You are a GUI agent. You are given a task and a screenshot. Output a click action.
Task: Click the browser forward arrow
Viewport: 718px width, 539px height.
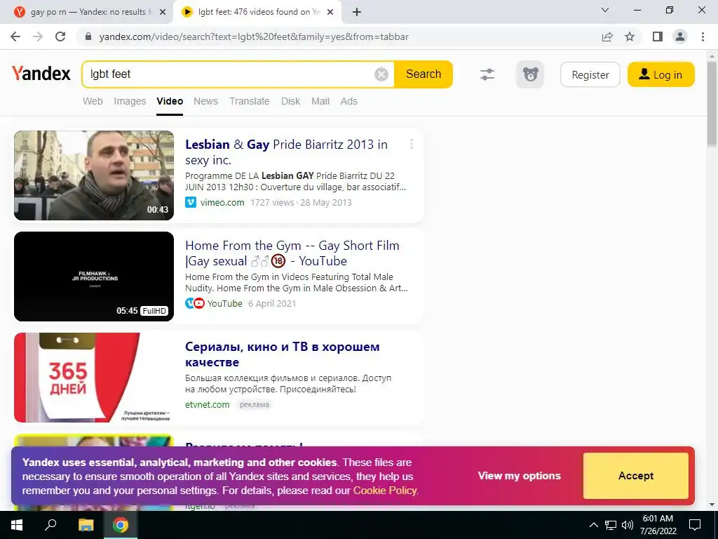[x=38, y=36]
